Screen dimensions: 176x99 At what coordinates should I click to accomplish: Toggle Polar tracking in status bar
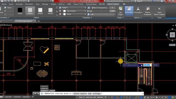click(121, 97)
